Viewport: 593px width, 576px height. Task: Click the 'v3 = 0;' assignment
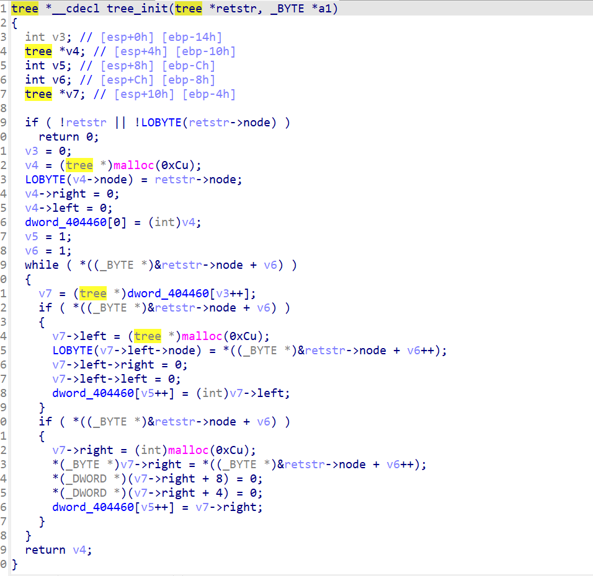[x=48, y=151]
